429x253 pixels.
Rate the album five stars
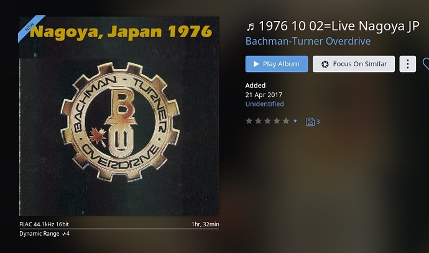pos(286,121)
